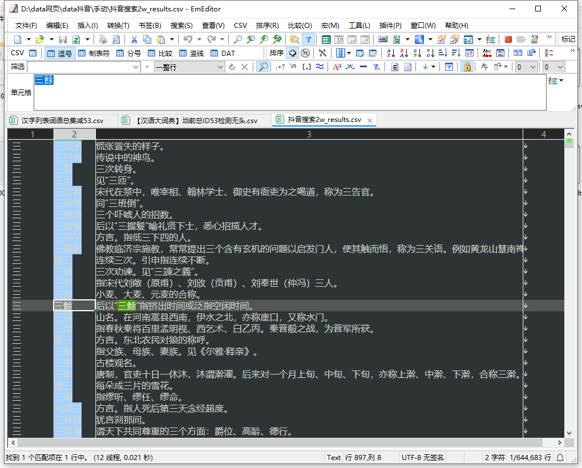Click the Find magnifier icon
Screen dimensions: 582x468
tap(237, 39)
